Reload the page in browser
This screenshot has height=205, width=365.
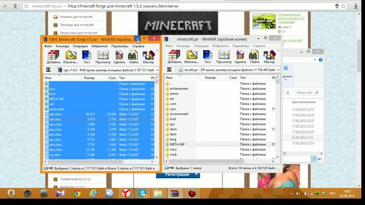click(26, 6)
